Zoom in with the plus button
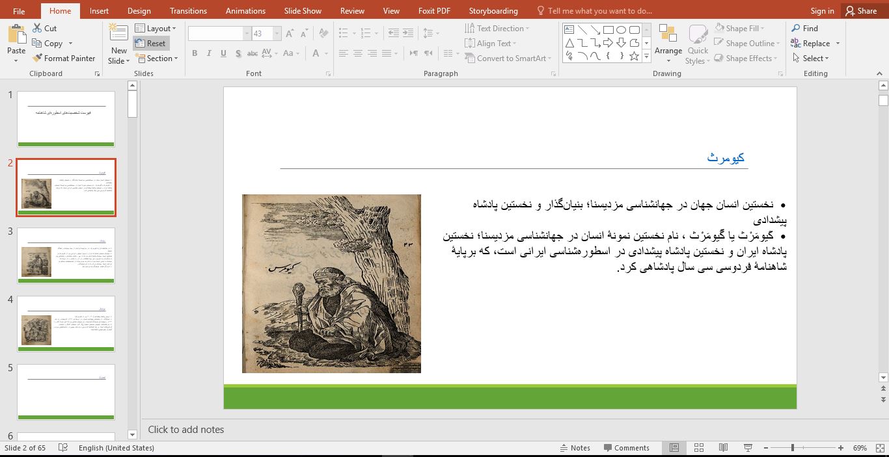 (841, 448)
